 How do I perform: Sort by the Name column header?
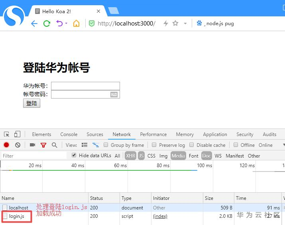click(x=44, y=198)
